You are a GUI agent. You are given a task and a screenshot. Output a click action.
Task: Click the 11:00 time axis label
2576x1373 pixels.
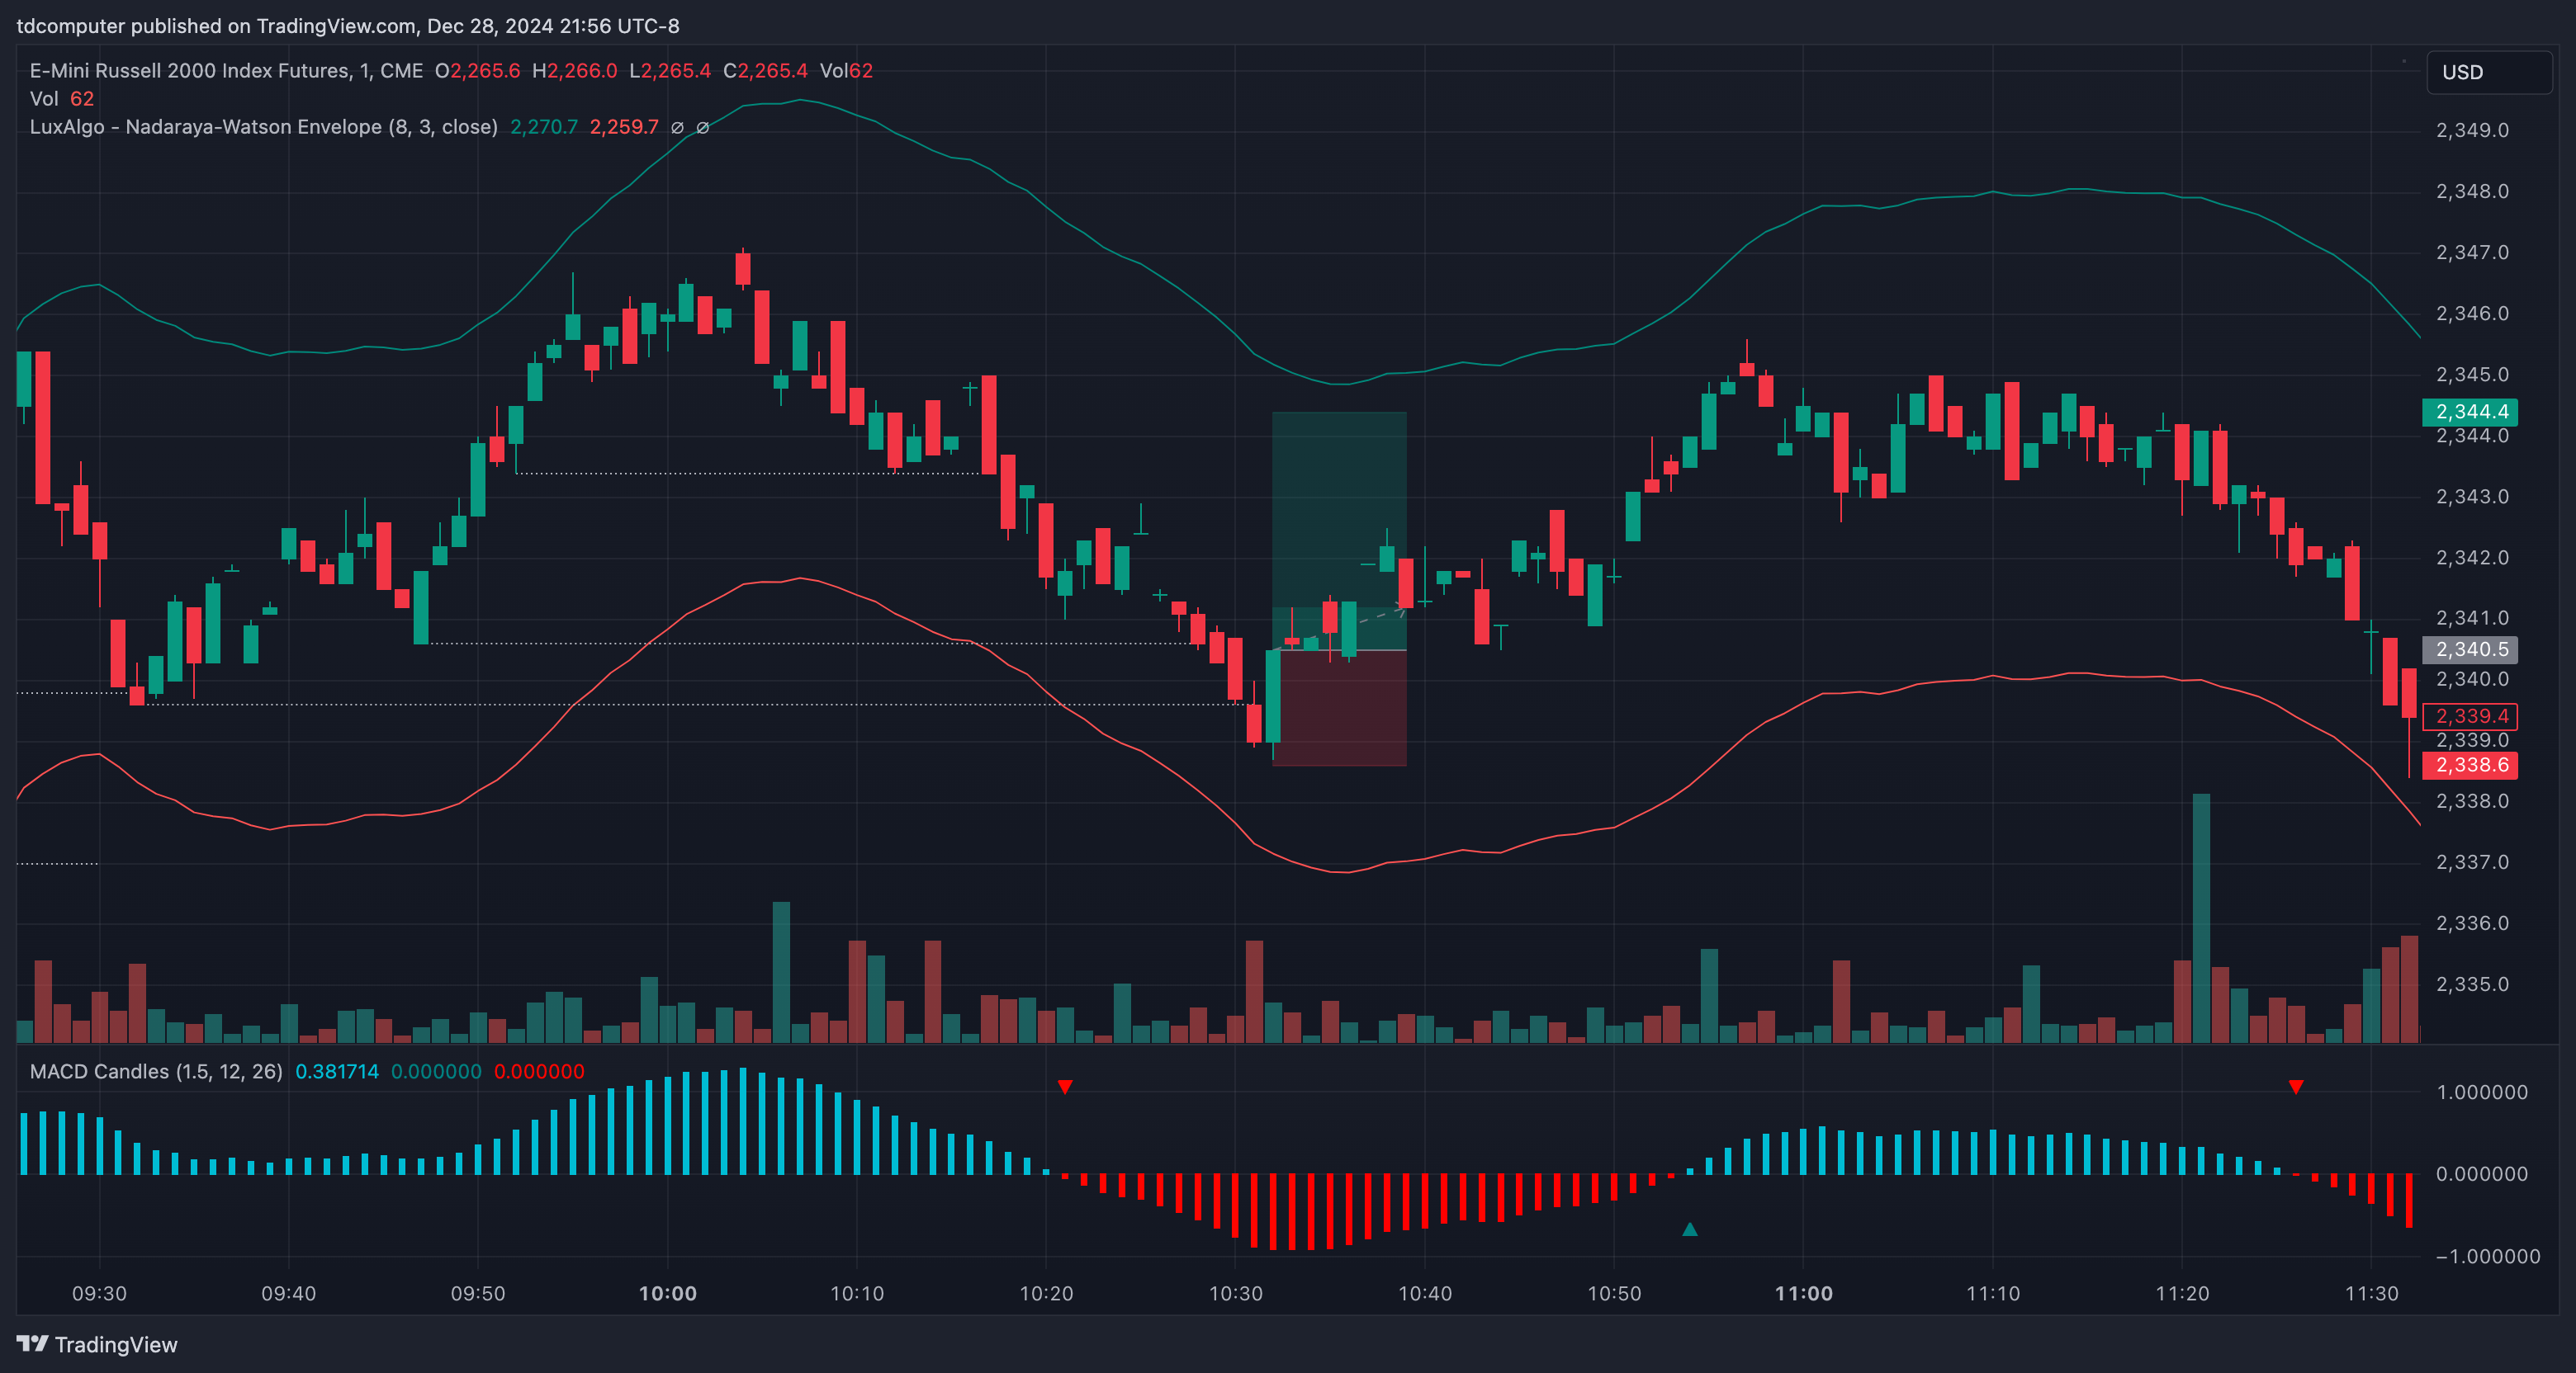tap(1803, 1293)
